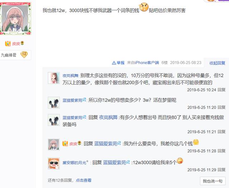The width and height of the screenshot is (229, 188).
Task: Click the crown badge beside 皮皮 username
Action: pyautogui.click(x=8, y=43)
